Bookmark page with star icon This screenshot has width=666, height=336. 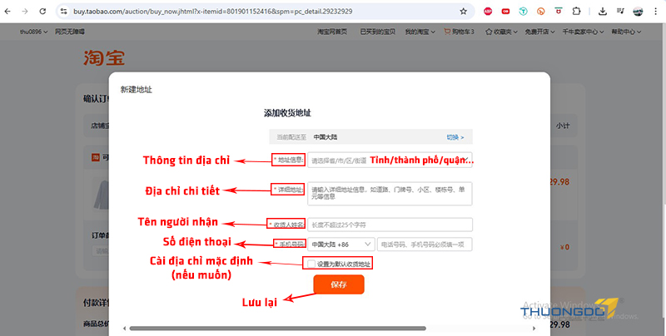464,12
